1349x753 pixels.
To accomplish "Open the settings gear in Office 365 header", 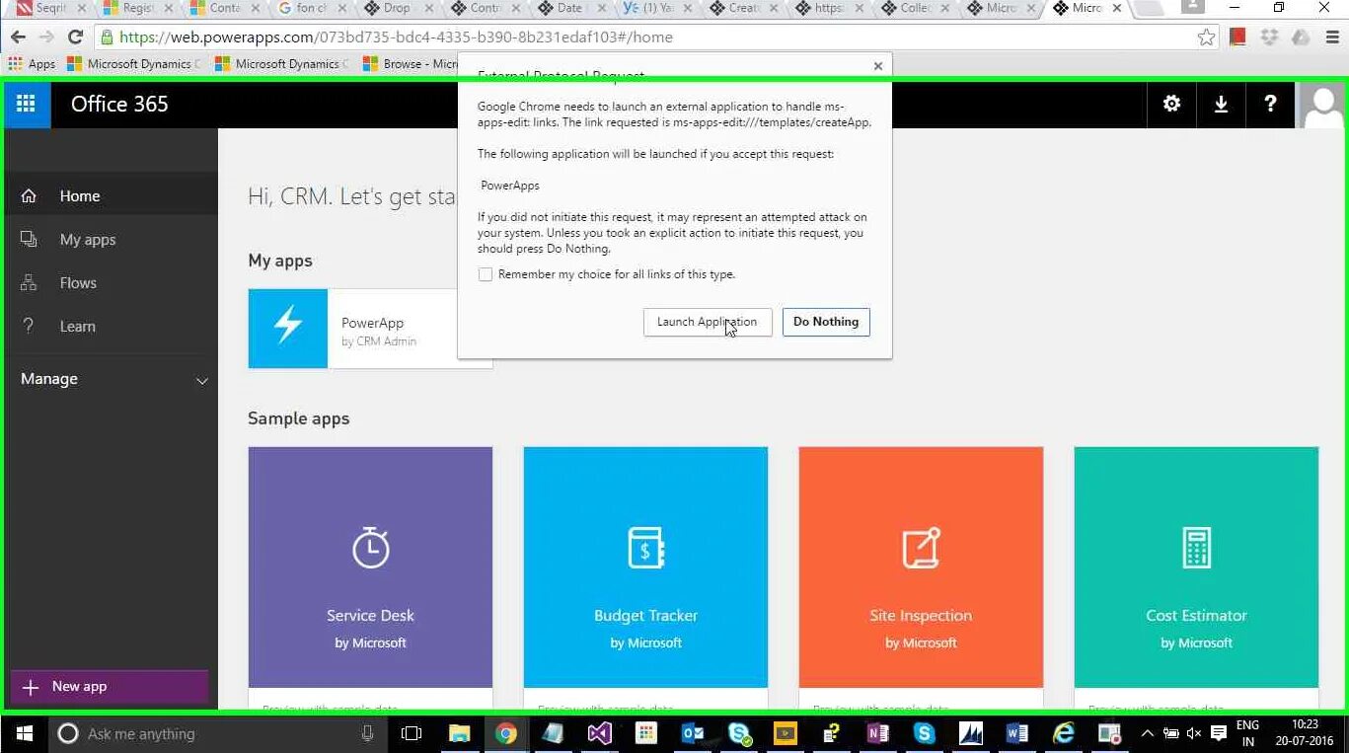I will [x=1171, y=104].
